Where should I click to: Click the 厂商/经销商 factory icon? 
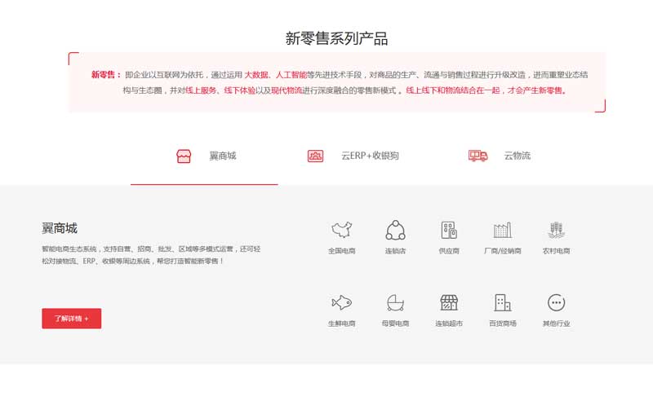click(x=502, y=230)
